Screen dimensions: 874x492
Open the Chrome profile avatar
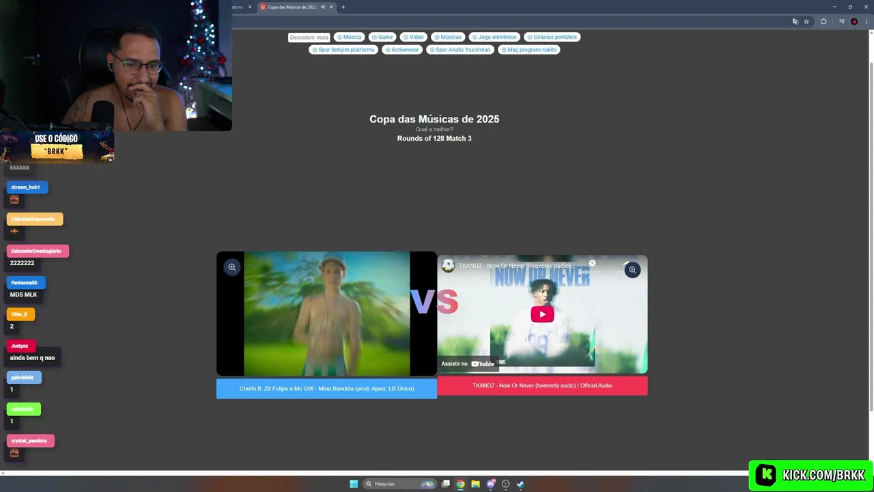[x=854, y=21]
